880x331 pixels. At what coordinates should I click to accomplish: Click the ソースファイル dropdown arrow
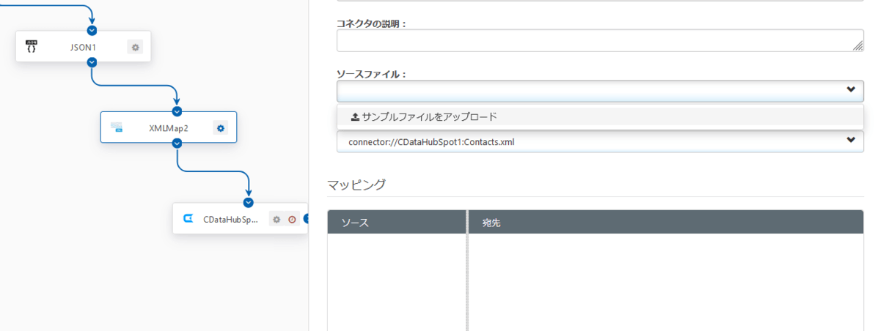point(851,90)
